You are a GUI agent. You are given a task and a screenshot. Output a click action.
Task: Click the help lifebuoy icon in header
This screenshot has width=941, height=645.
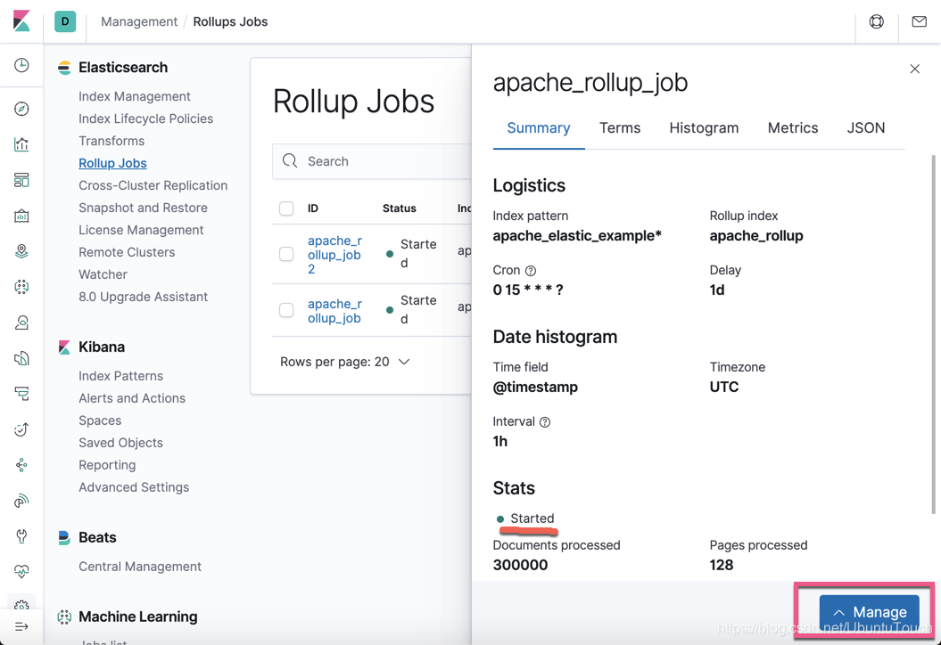[877, 21]
